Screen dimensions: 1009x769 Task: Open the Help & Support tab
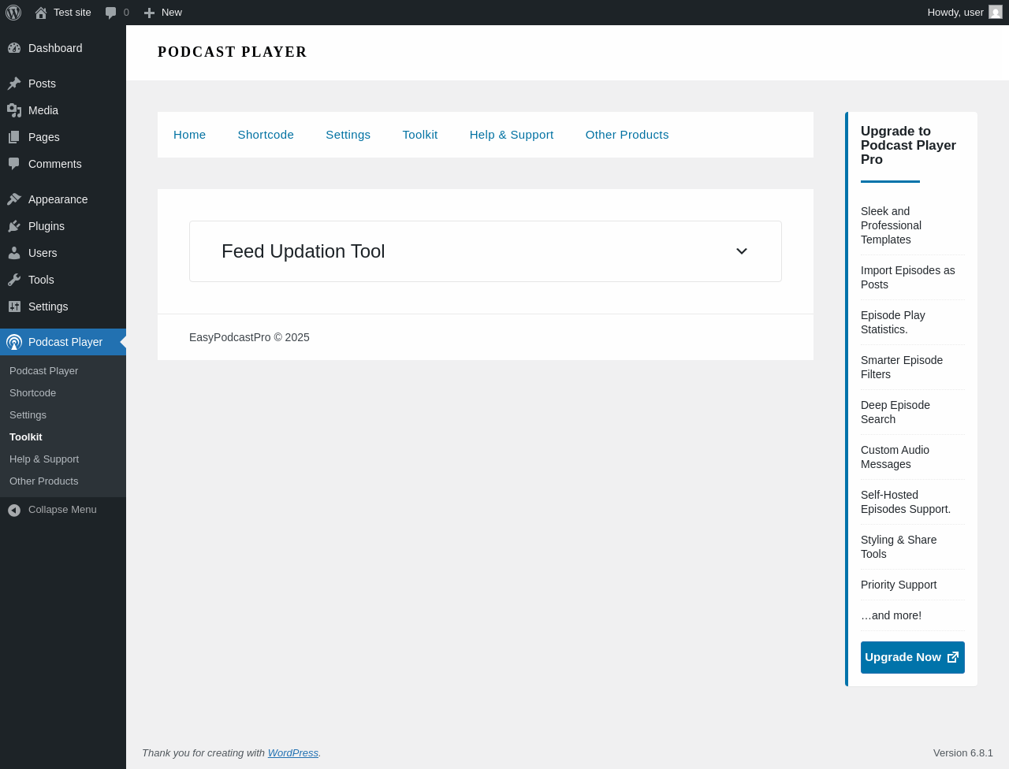[512, 135]
